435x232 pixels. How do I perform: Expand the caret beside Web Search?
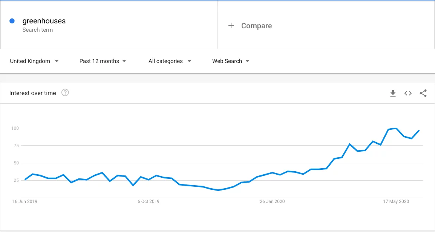pyautogui.click(x=248, y=61)
